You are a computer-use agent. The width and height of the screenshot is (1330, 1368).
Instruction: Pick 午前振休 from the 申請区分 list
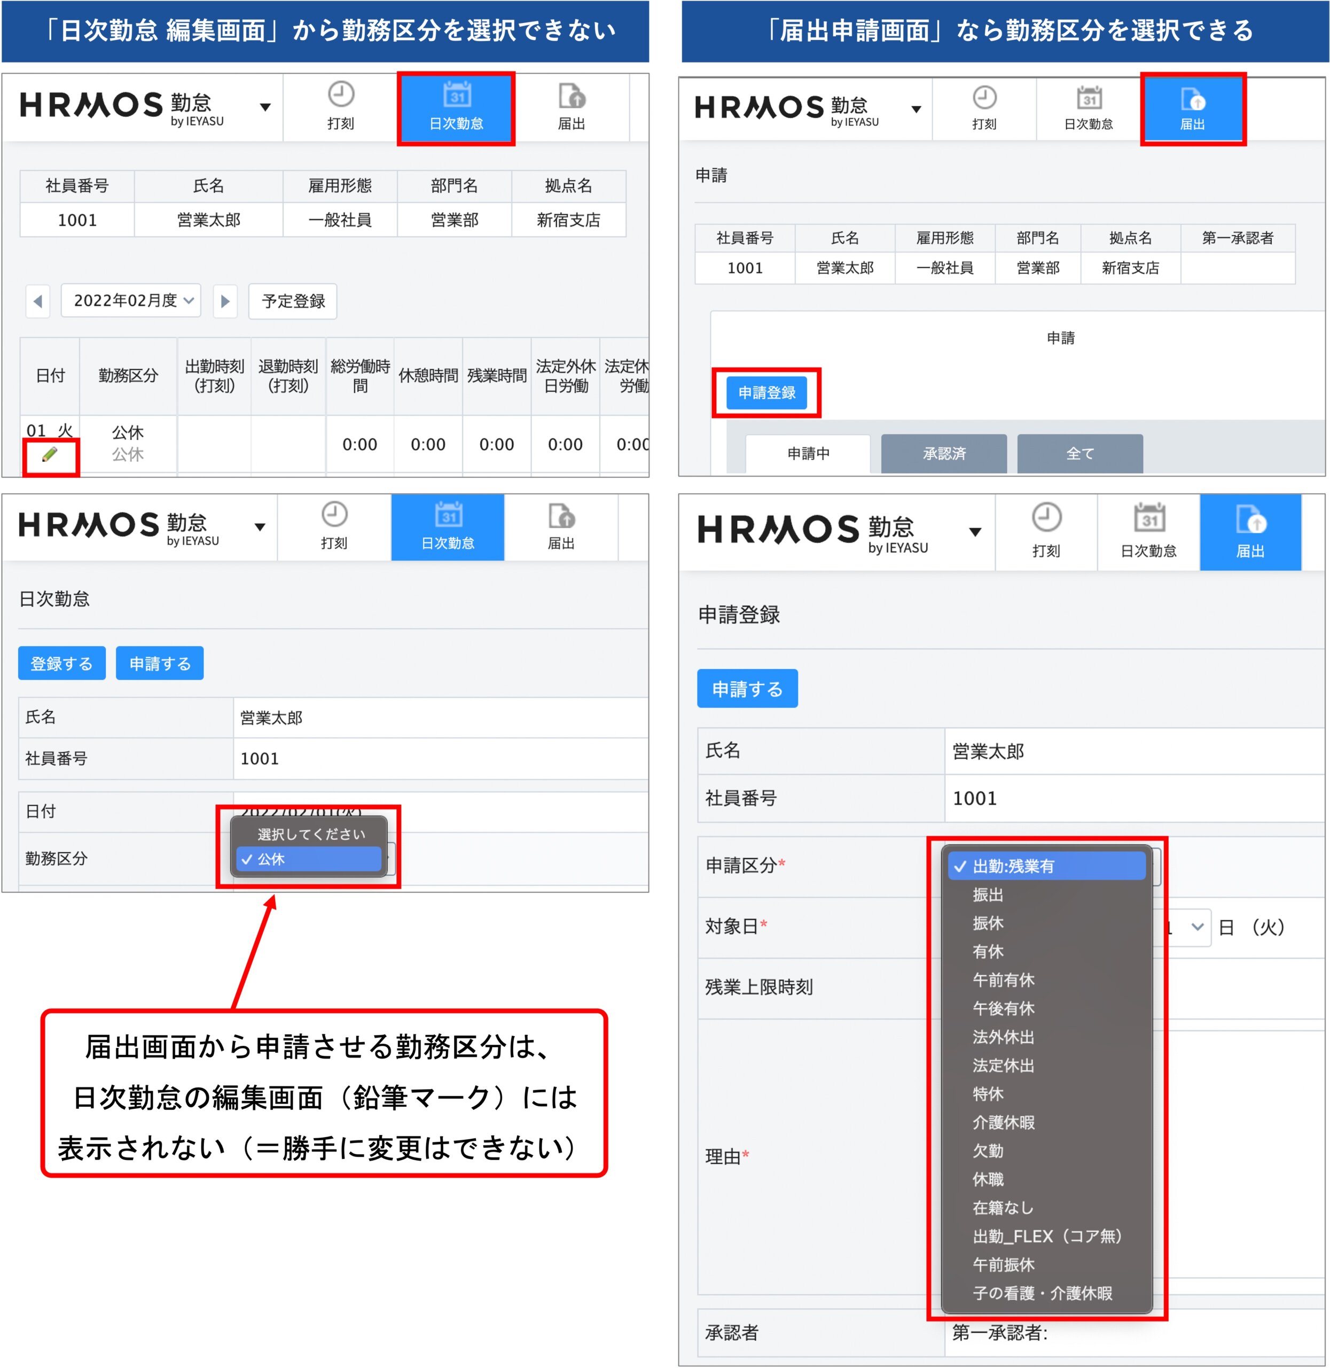(x=1003, y=1264)
